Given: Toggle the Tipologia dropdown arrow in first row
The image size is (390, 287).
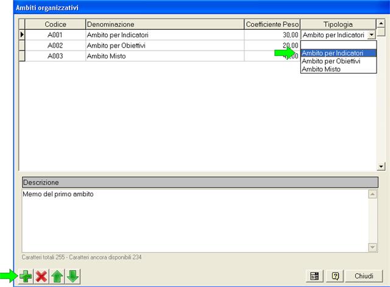Looking at the screenshot, I should point(372,35).
